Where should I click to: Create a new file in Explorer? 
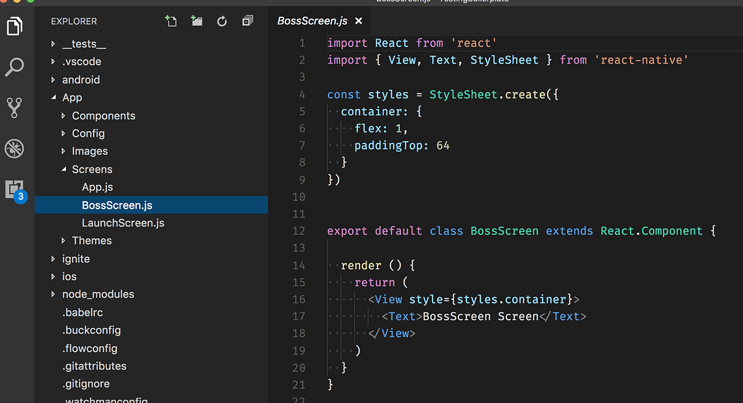tap(171, 22)
